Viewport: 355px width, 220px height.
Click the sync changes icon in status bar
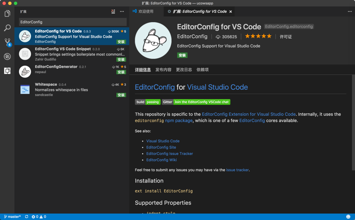click(27, 217)
